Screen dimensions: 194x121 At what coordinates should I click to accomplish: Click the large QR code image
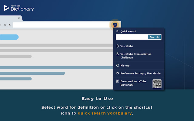157,84
